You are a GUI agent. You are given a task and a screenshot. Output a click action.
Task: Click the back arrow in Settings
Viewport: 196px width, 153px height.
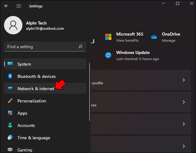click(x=6, y=6)
